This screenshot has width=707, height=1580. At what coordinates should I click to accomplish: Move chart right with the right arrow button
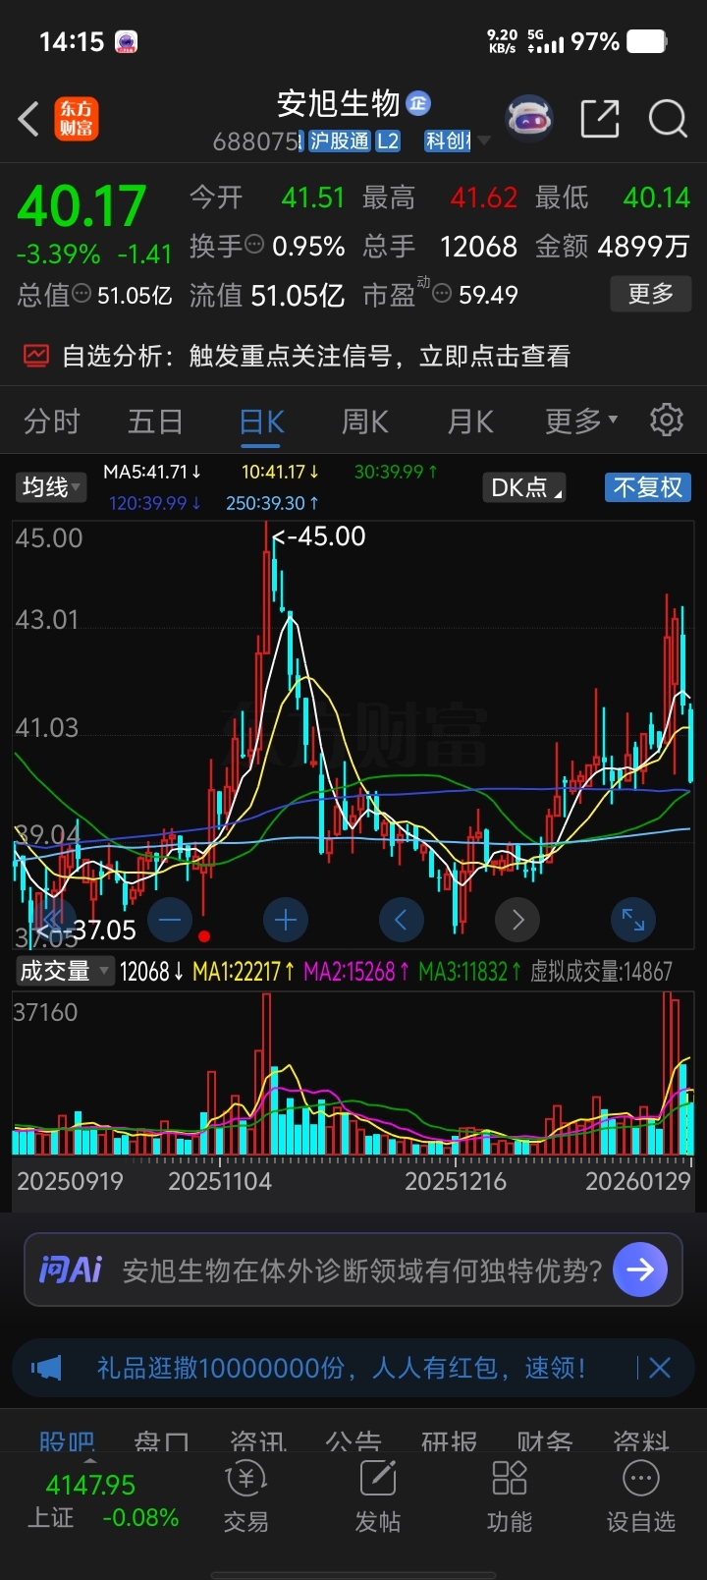[x=517, y=920]
